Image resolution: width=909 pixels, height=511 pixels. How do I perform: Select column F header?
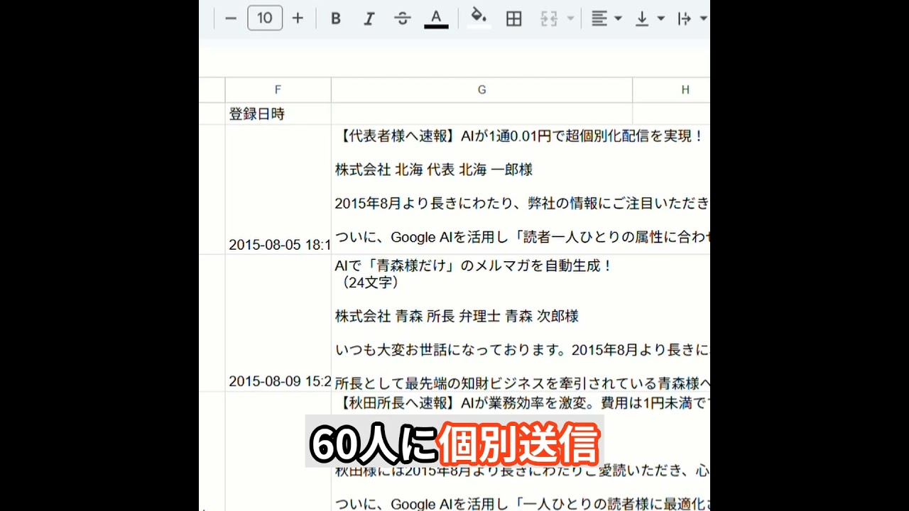(278, 90)
